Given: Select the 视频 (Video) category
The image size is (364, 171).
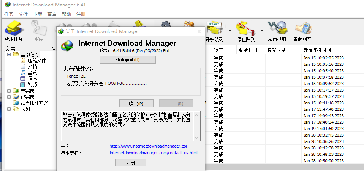Looking at the screenshot, I should pyautogui.click(x=32, y=85).
